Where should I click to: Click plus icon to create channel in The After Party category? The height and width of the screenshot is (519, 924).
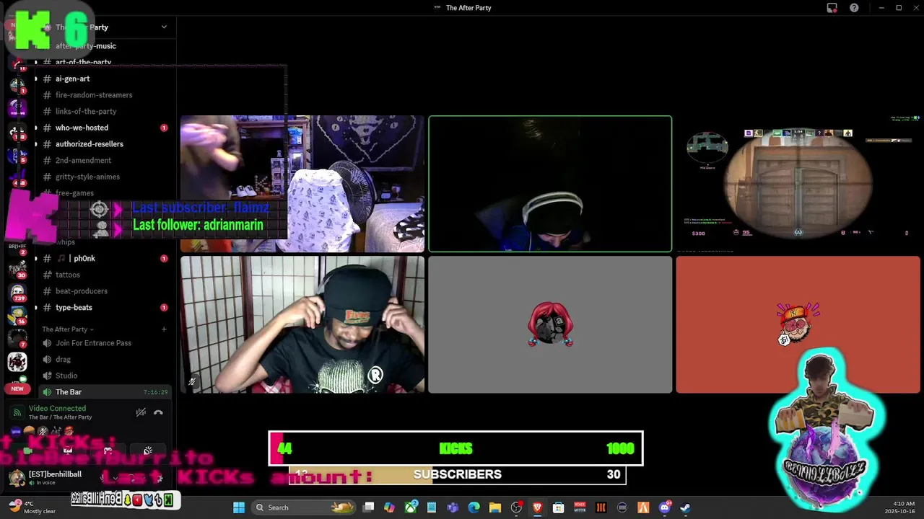click(x=164, y=329)
